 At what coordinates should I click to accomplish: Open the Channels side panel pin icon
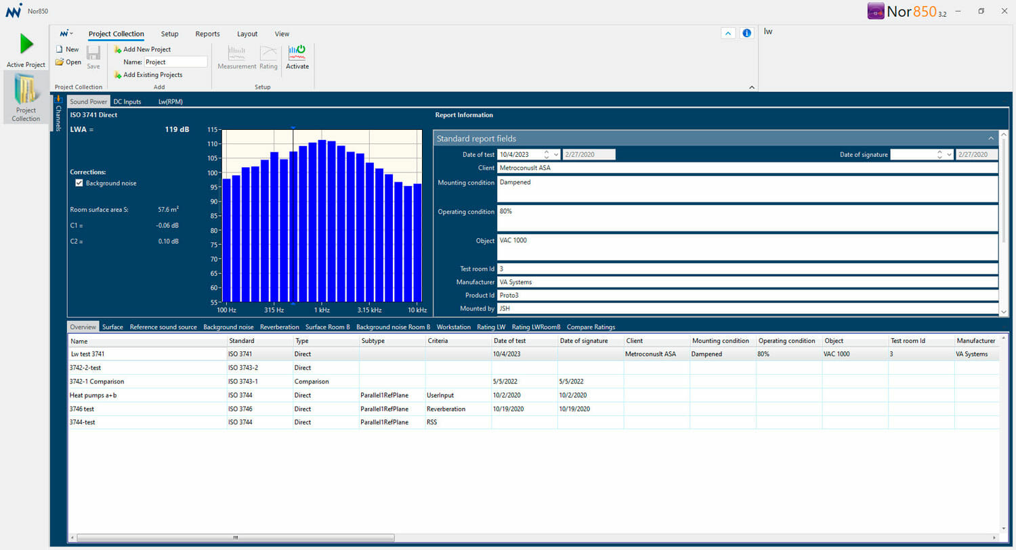click(58, 99)
